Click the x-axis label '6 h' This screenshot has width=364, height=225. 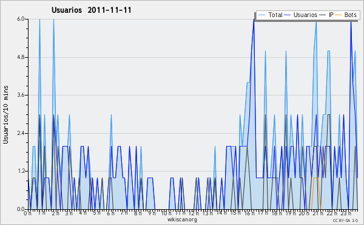(110, 213)
